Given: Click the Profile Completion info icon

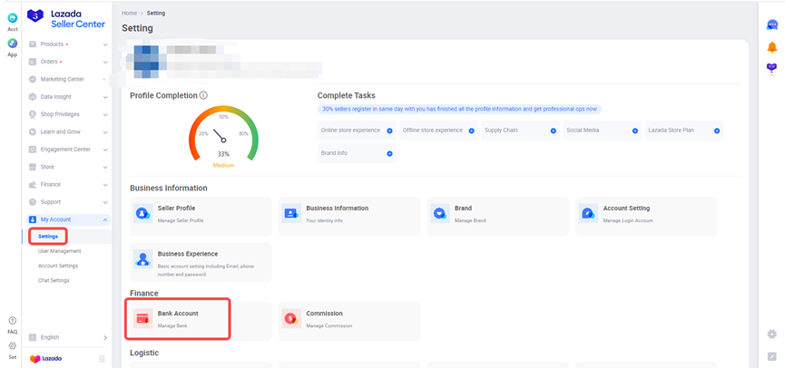Looking at the screenshot, I should (203, 95).
